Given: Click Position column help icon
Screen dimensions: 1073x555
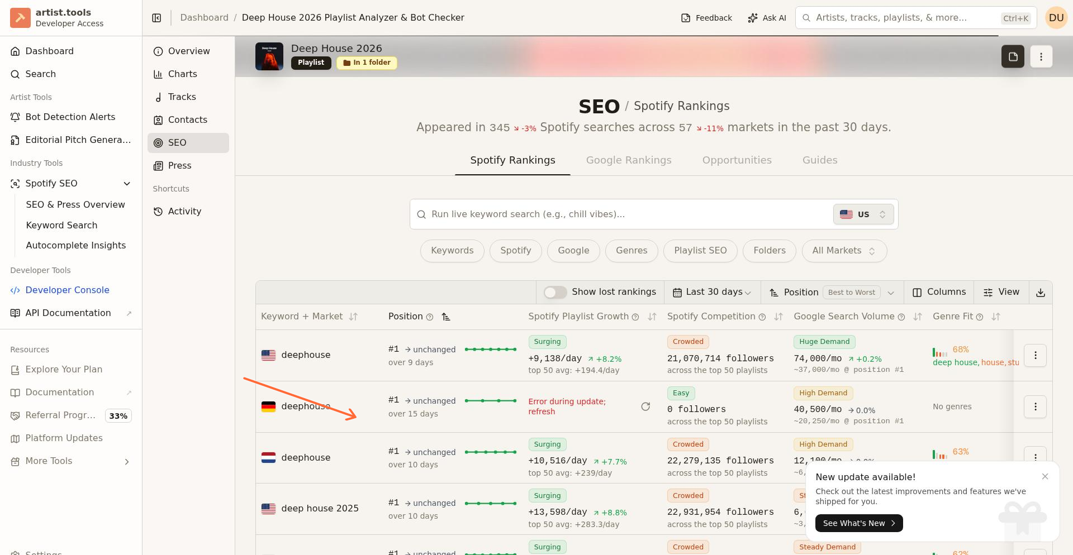Looking at the screenshot, I should pos(430,317).
